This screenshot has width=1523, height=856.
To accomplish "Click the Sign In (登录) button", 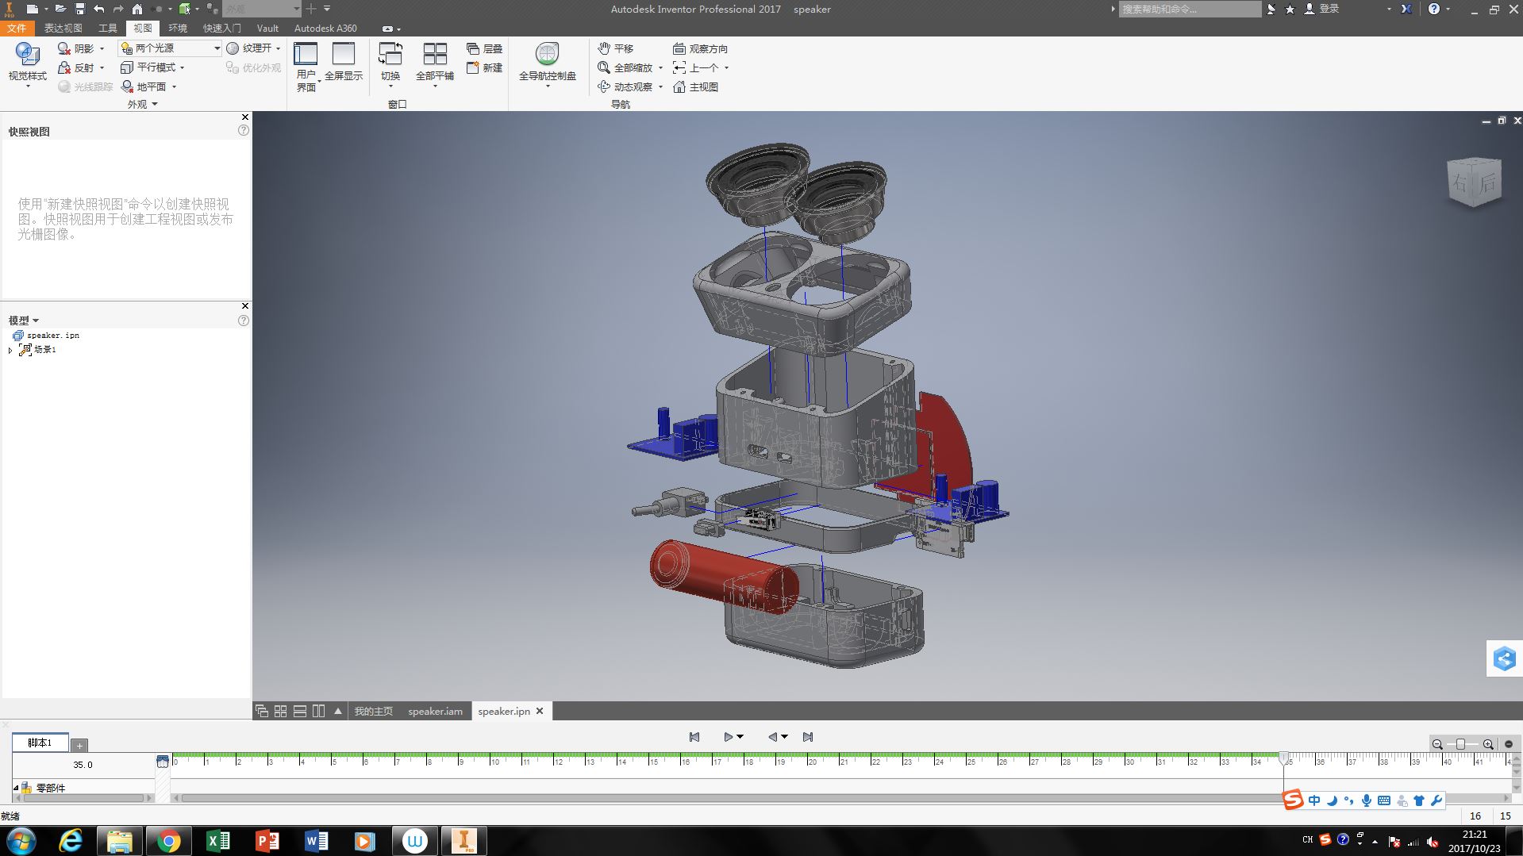I will (x=1322, y=9).
